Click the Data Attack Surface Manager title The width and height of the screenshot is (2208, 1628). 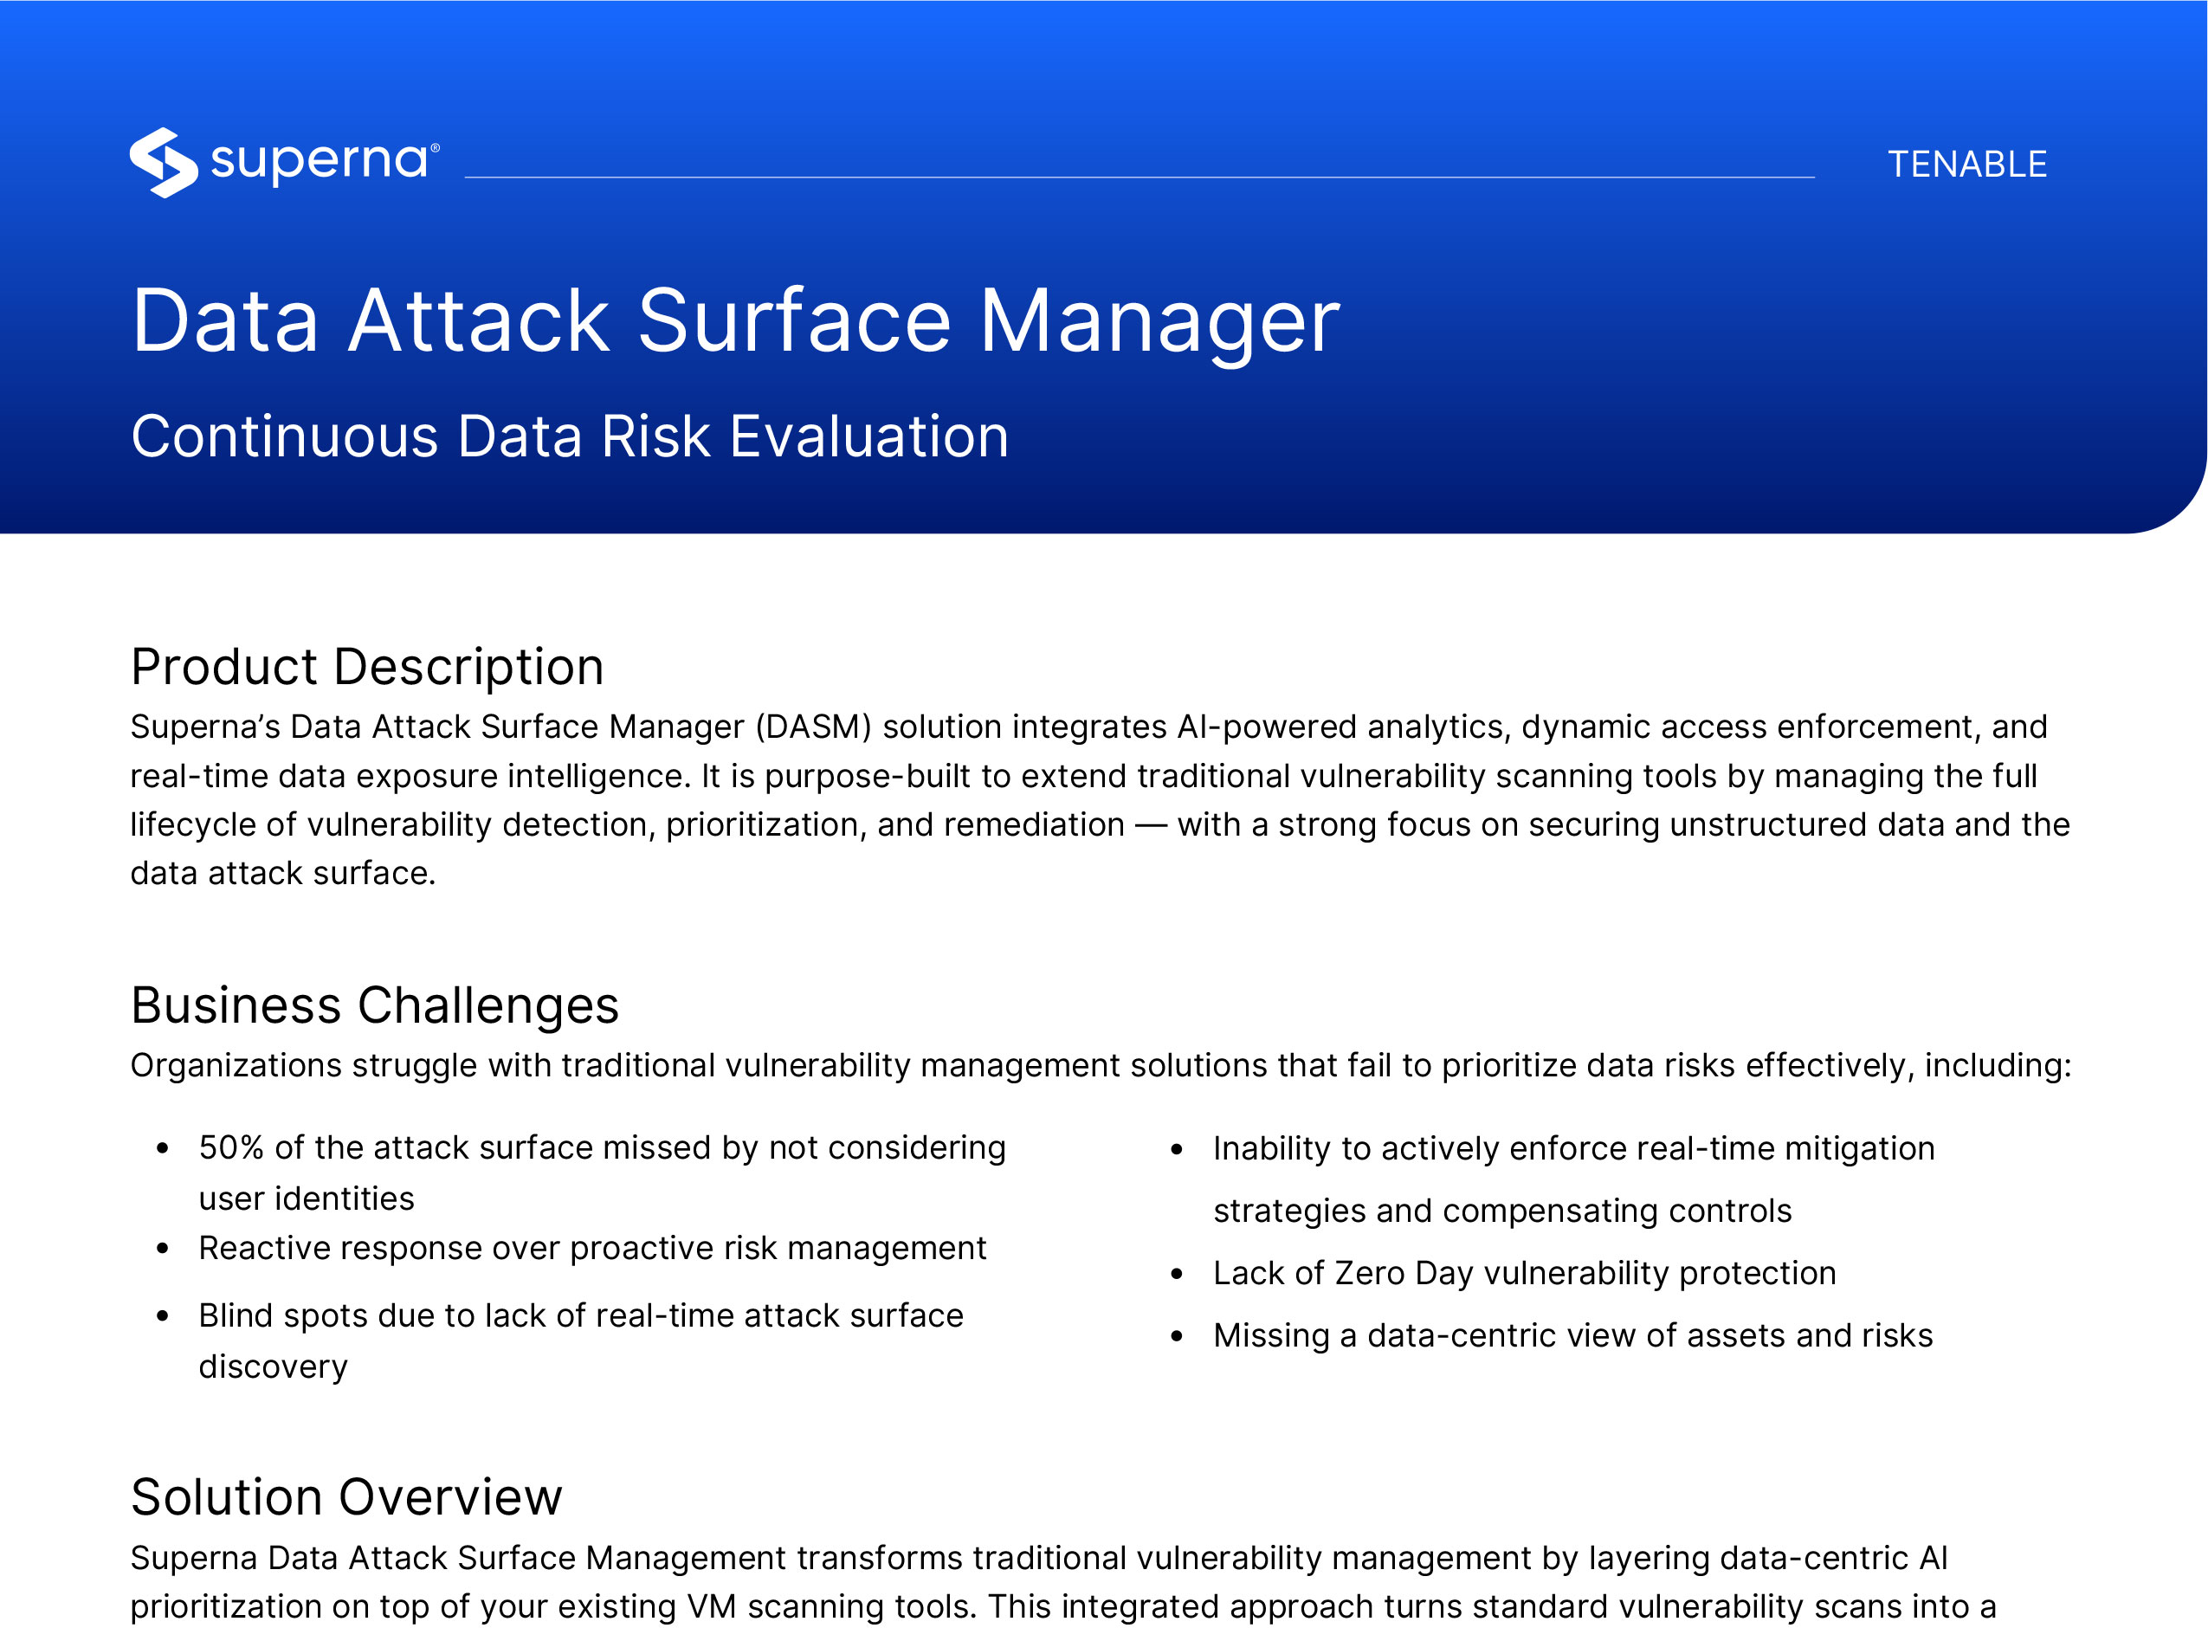tap(735, 321)
